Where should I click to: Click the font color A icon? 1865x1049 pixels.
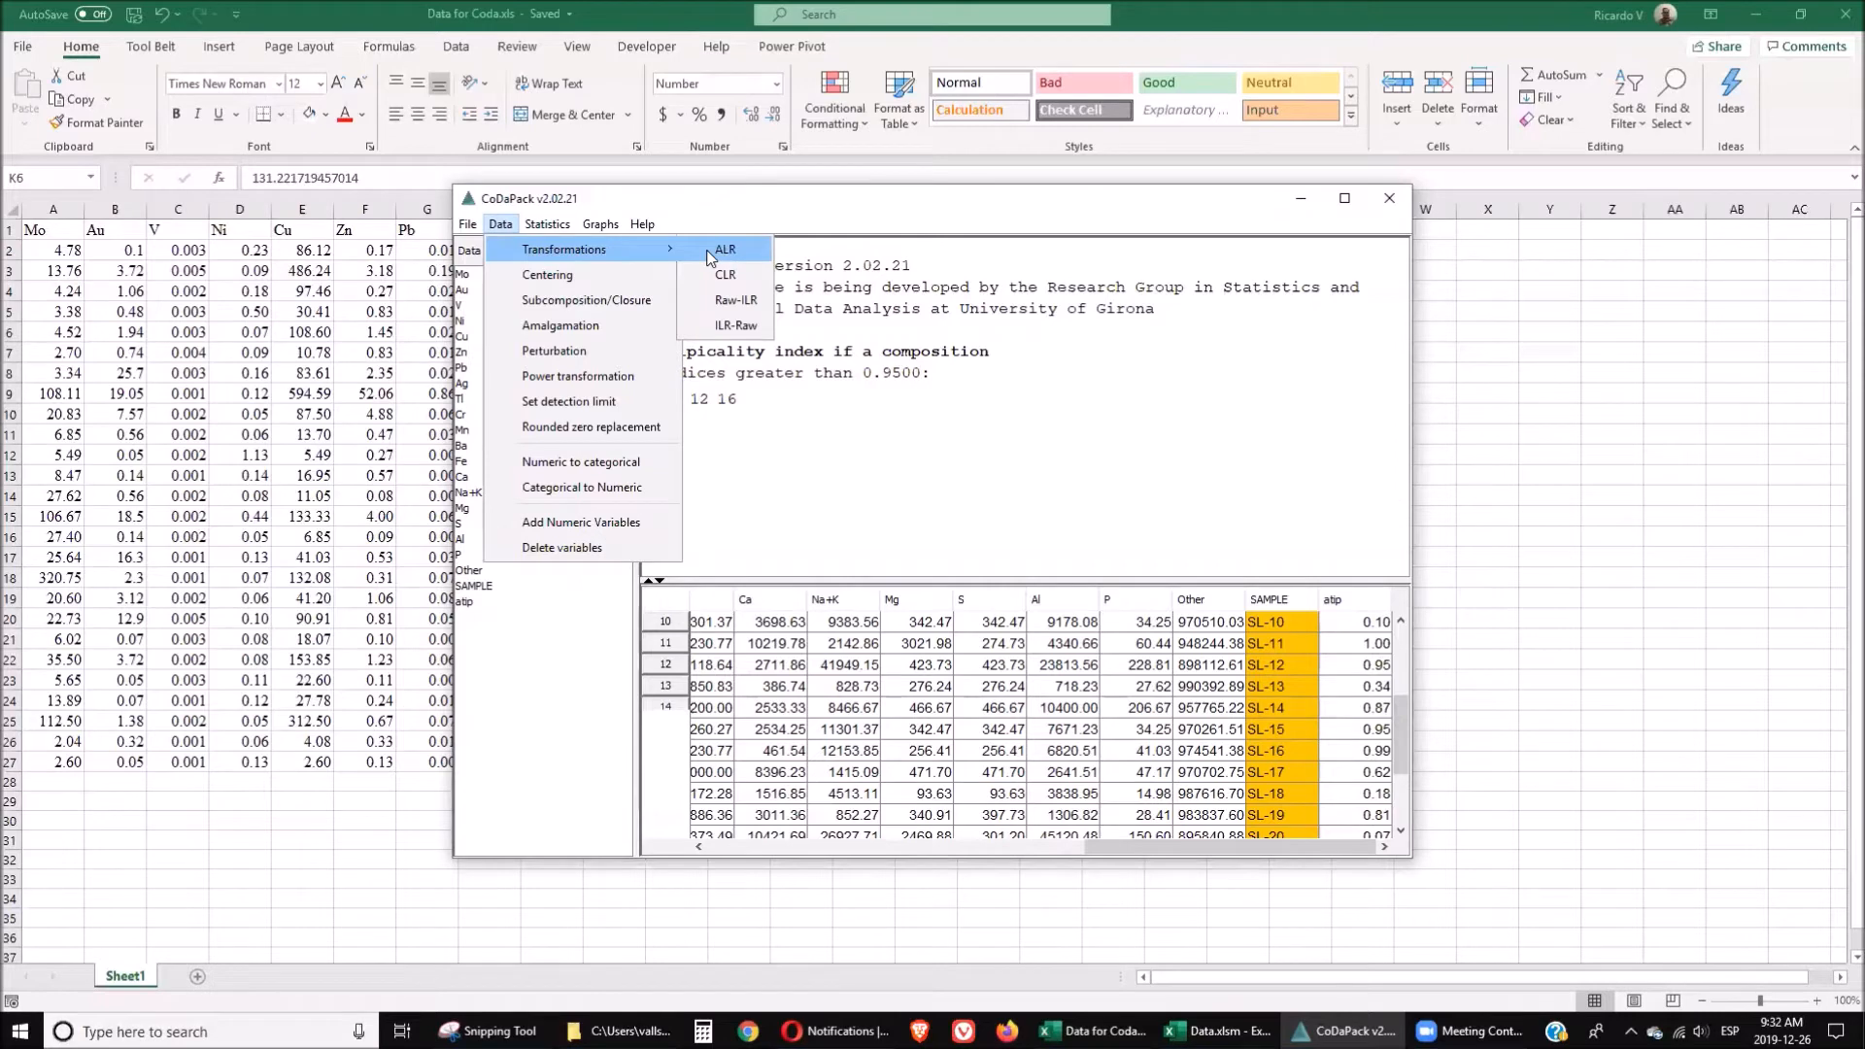344,115
